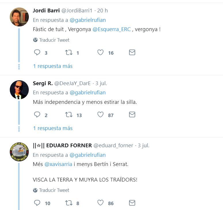Send Jordi Barri's tweet by direct message
223x210 pixels.
click(x=132, y=52)
